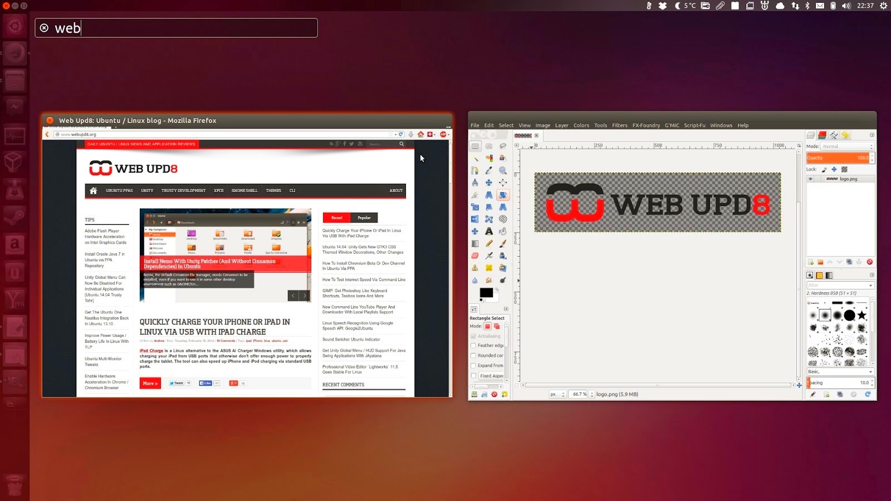This screenshot has height=501, width=891.
Task: Select the Eraser tool
Action: pos(475,255)
